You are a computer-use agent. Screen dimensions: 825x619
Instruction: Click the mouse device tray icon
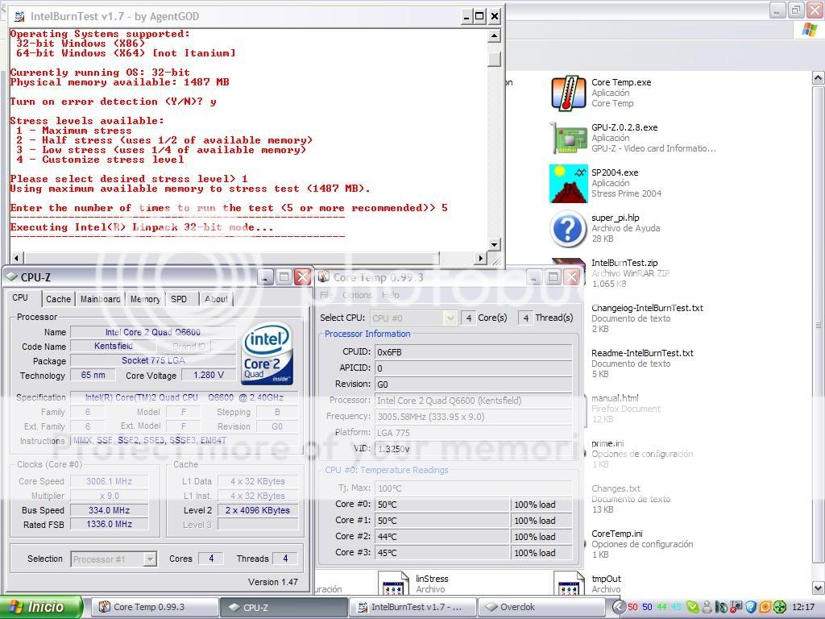click(x=721, y=608)
